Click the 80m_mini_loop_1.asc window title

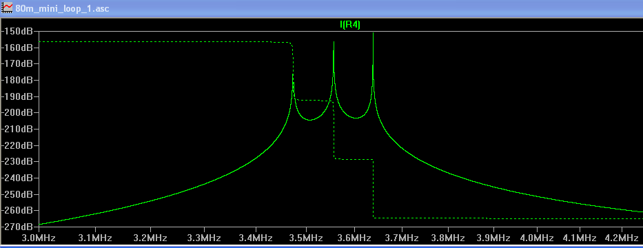(62, 8)
